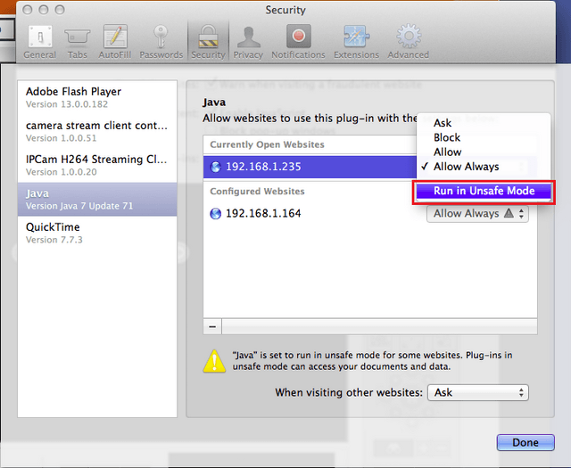Open the General preferences pane
The height and width of the screenshot is (468, 571).
click(x=39, y=42)
